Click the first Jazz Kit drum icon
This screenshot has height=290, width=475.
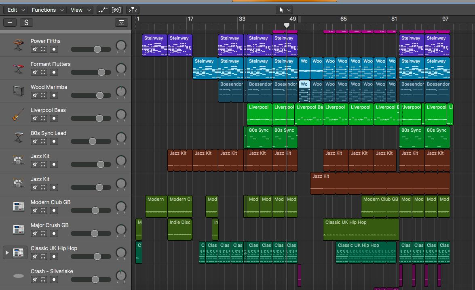(19, 160)
